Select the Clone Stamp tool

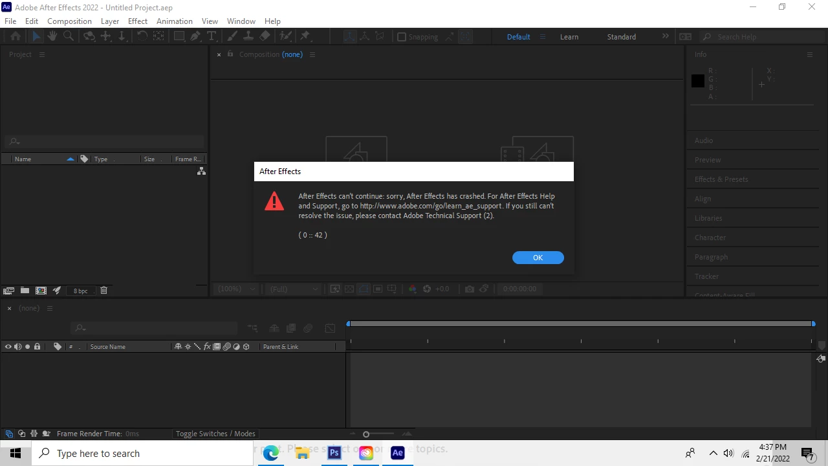tap(248, 37)
